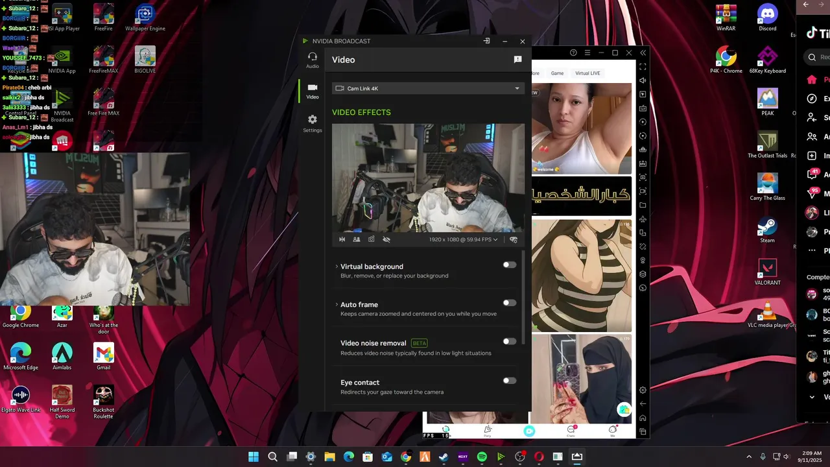Click the emulator volume speaker icon

pos(643,80)
